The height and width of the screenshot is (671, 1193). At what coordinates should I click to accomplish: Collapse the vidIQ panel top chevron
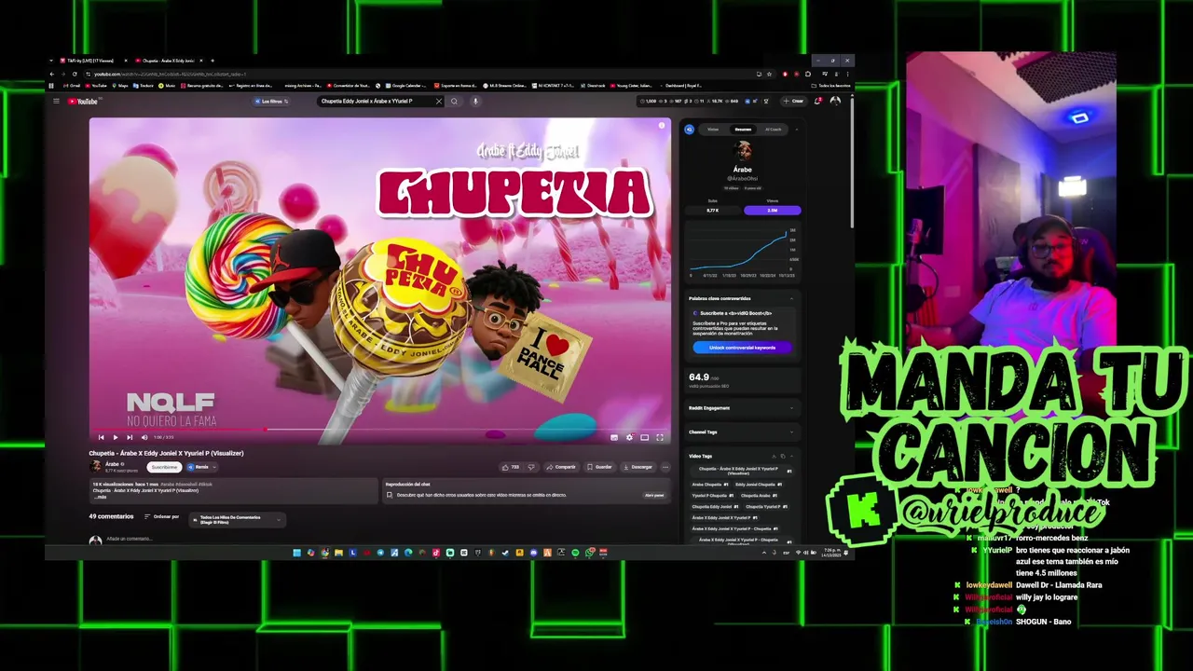796,130
